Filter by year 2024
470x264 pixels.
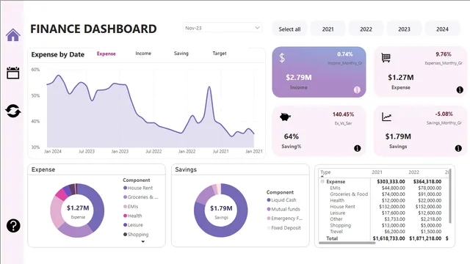(442, 29)
